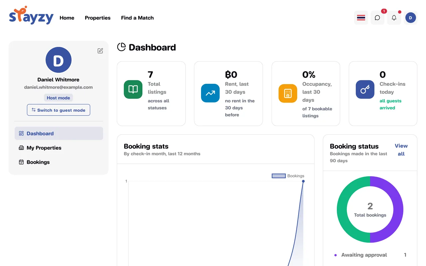Click the blue trending Rent icon
Image resolution: width=426 pixels, height=266 pixels.
210,93
